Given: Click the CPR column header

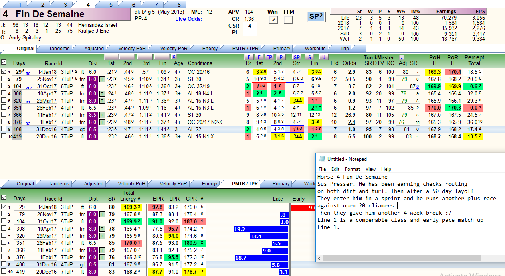Looking at the screenshot, I should (x=191, y=199).
